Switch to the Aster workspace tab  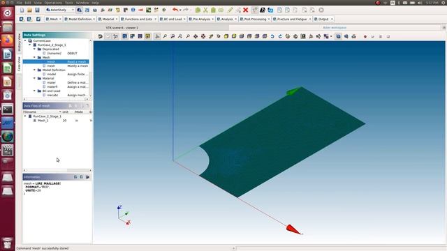point(335,28)
